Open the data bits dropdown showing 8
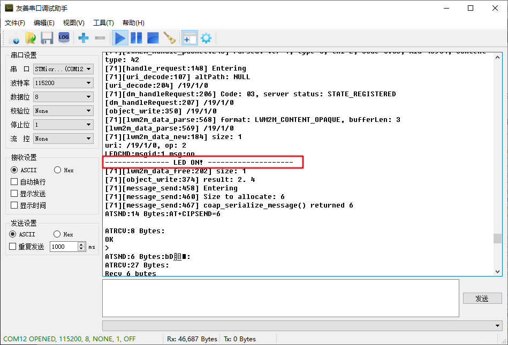The image size is (508, 345). pyautogui.click(x=64, y=97)
